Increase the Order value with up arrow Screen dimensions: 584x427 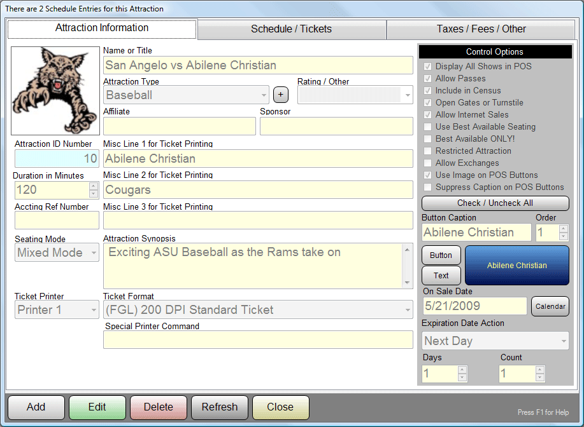tap(564, 228)
